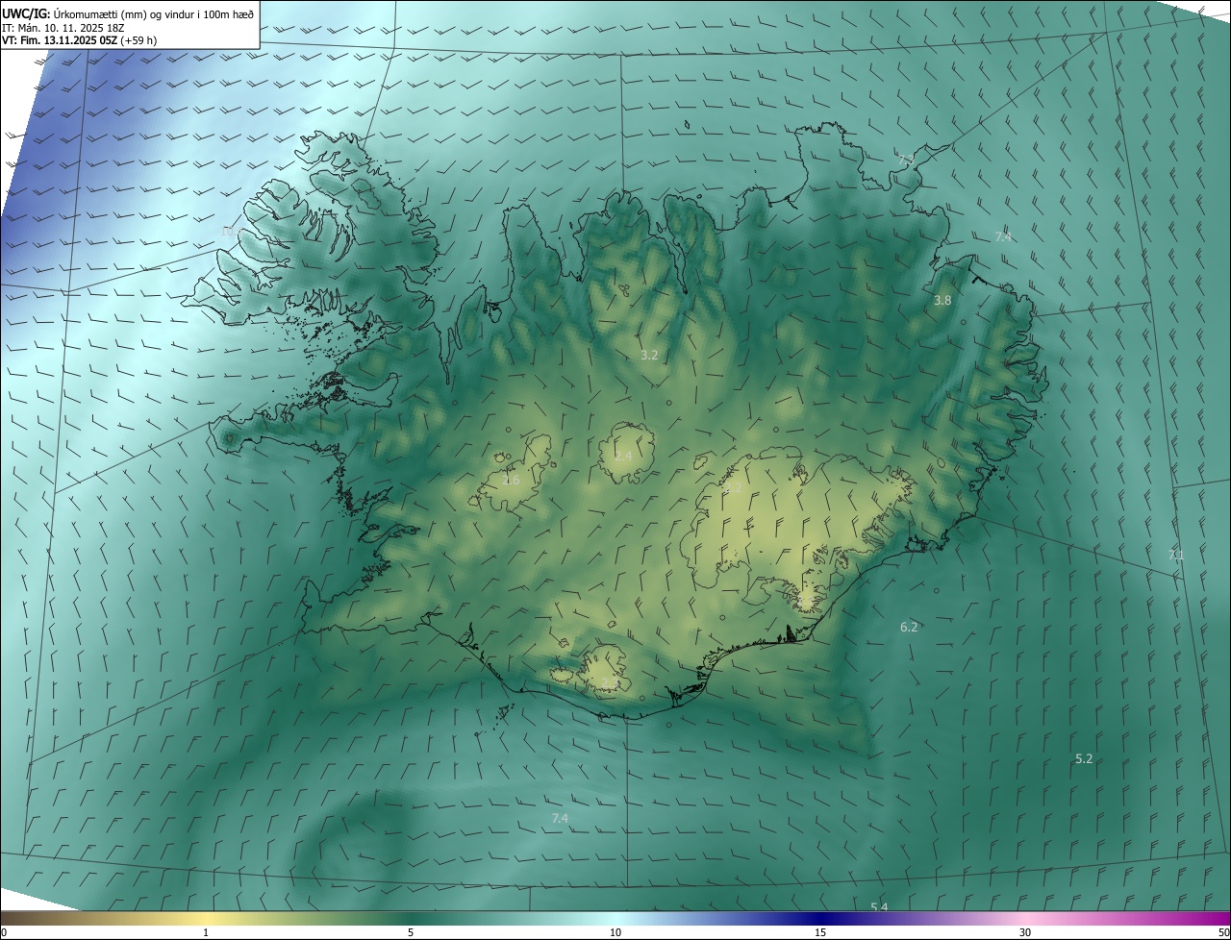The width and height of the screenshot is (1231, 940).
Task: Click the title 'UWC/IG: Úrkomumætti (mm) og vindur í 100m hæð'
Action: 128,12
